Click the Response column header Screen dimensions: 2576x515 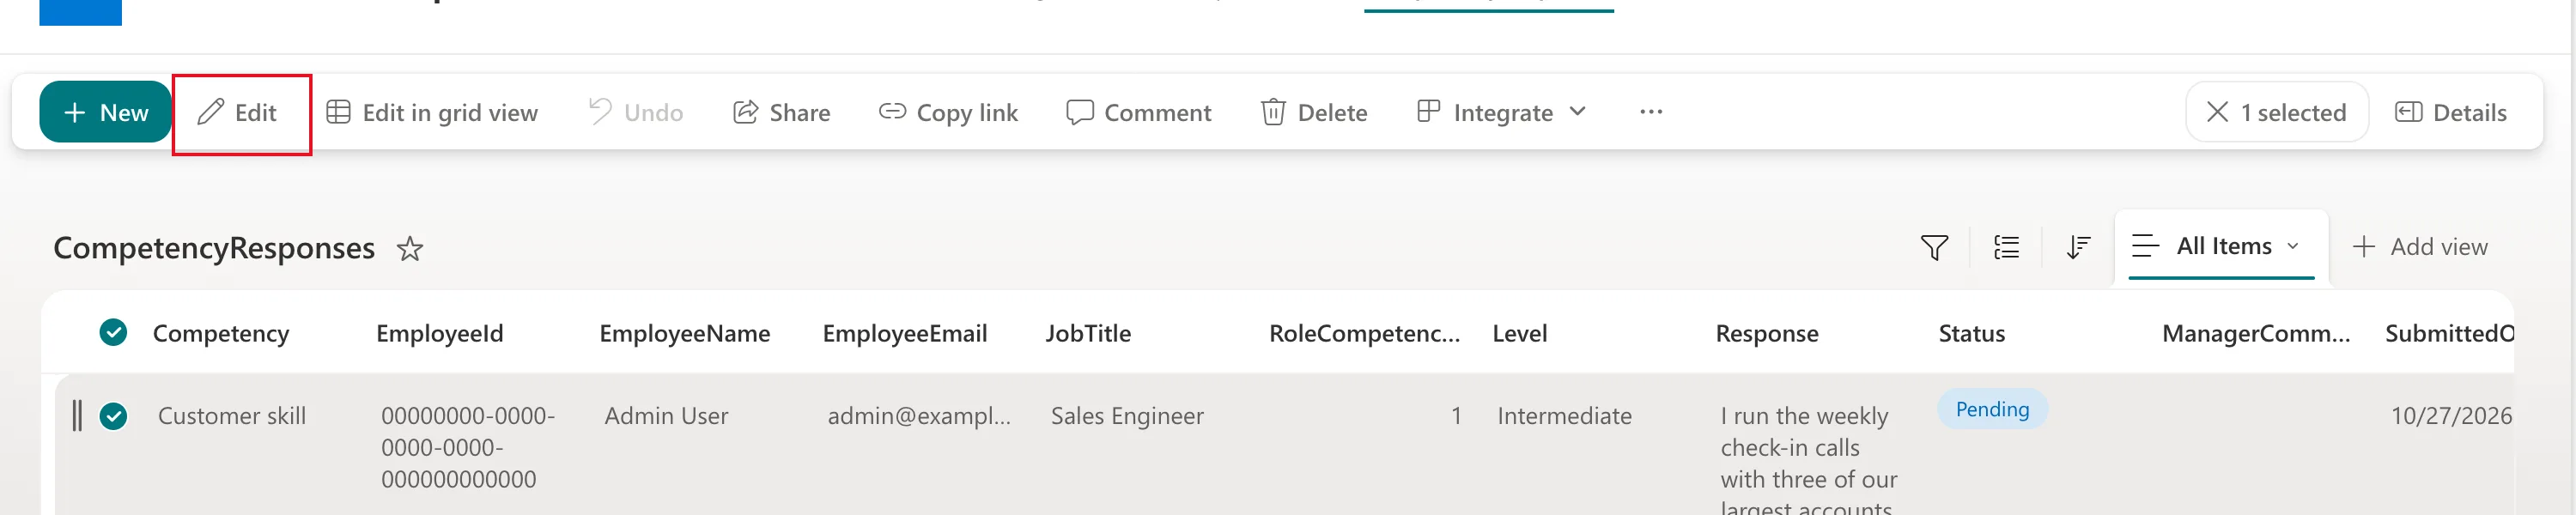1767,333
